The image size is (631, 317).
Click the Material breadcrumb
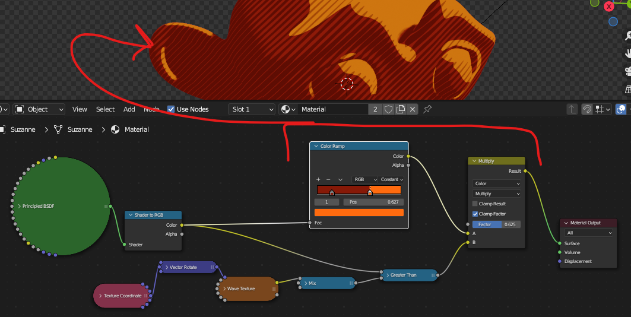130,129
